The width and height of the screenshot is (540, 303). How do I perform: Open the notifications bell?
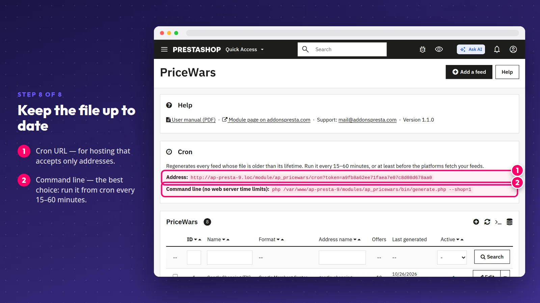497,49
